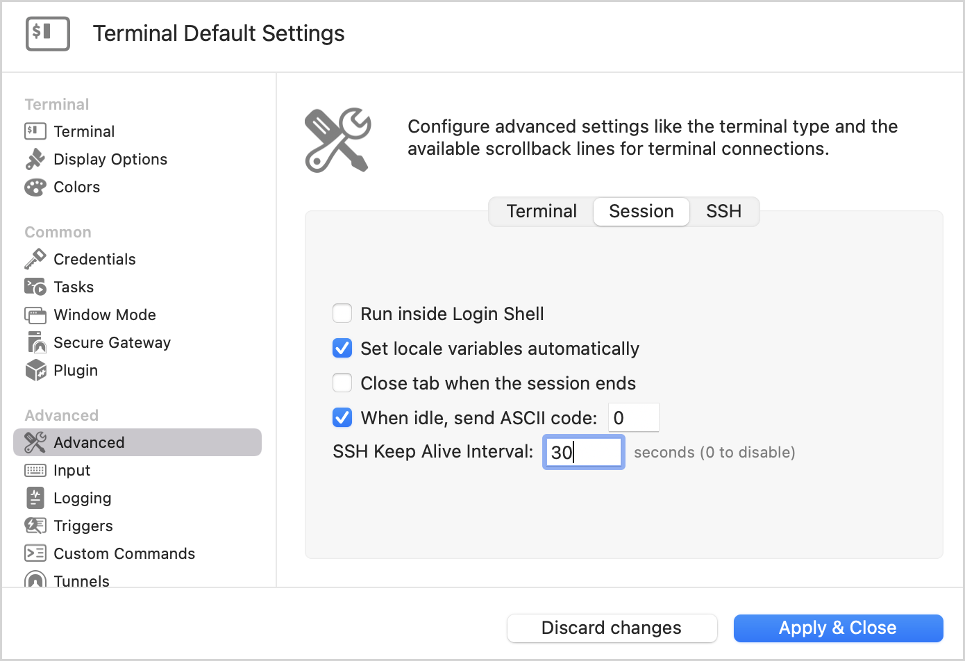Switch to the SSH tab
Viewport: 965px width, 661px height.
(x=723, y=211)
